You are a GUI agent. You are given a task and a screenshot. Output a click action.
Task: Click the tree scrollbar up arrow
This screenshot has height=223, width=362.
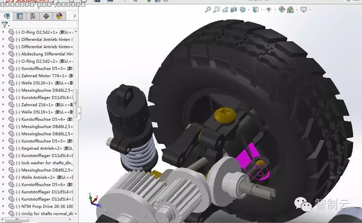pos(76,31)
